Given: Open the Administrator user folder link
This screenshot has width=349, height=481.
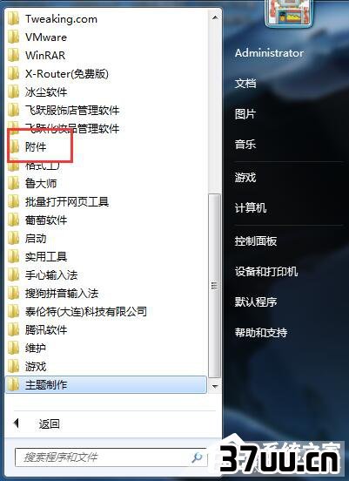Looking at the screenshot, I should (x=269, y=53).
